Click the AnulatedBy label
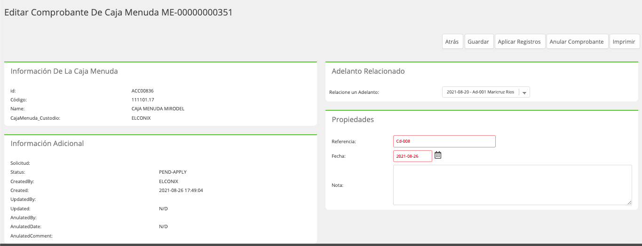 (24, 217)
